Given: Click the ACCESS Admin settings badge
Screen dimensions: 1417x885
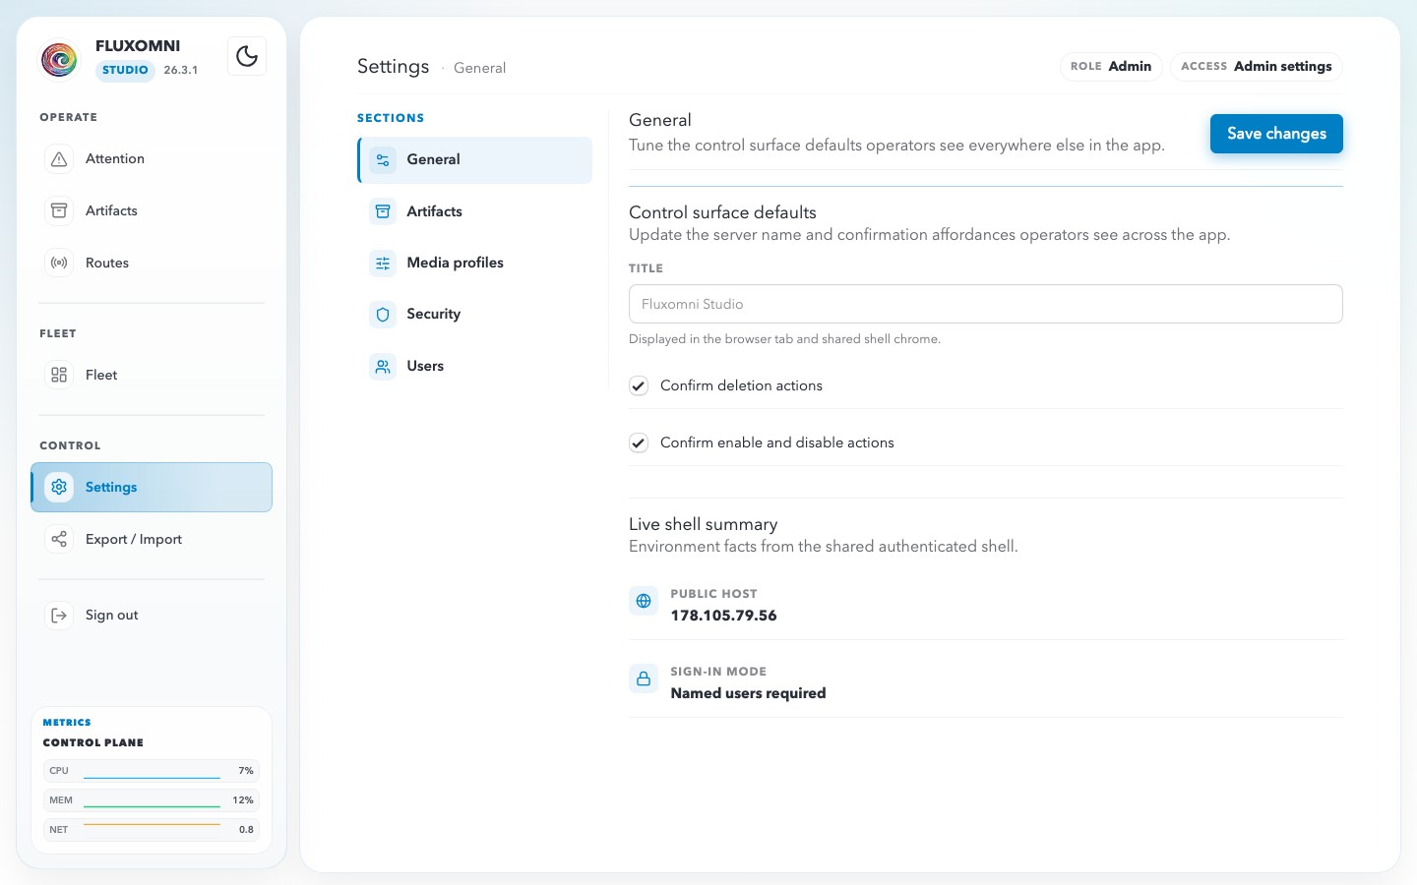Looking at the screenshot, I should (x=1256, y=66).
